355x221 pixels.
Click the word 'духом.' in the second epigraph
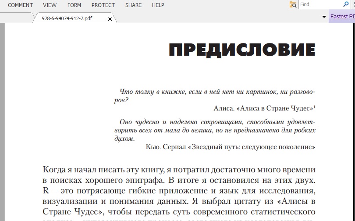(124, 139)
